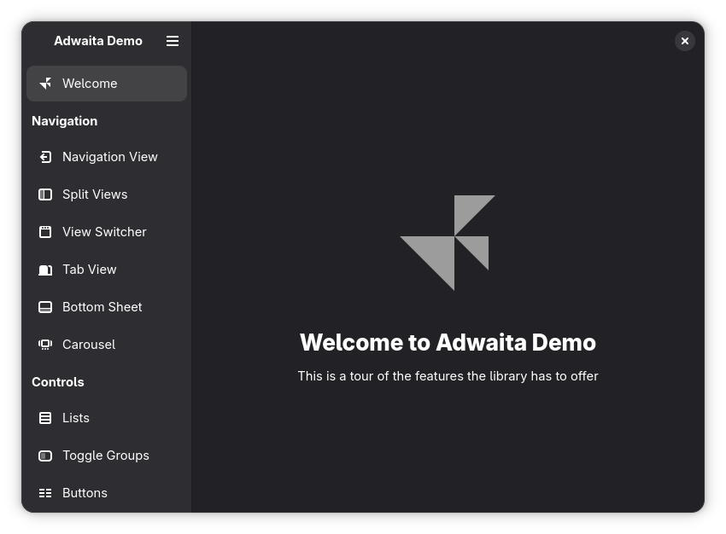
Task: Open the Lists page icon
Action: click(x=45, y=418)
